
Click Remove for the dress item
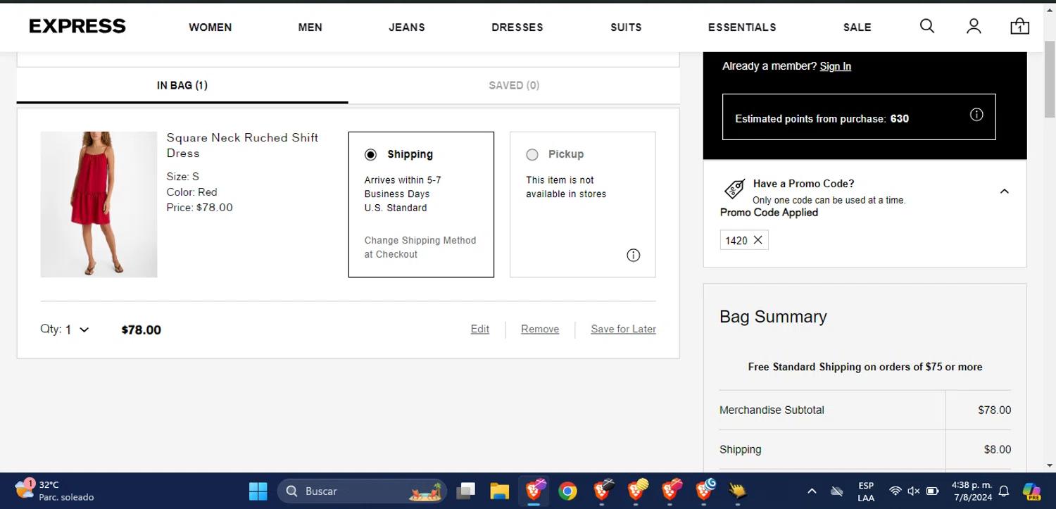(540, 329)
